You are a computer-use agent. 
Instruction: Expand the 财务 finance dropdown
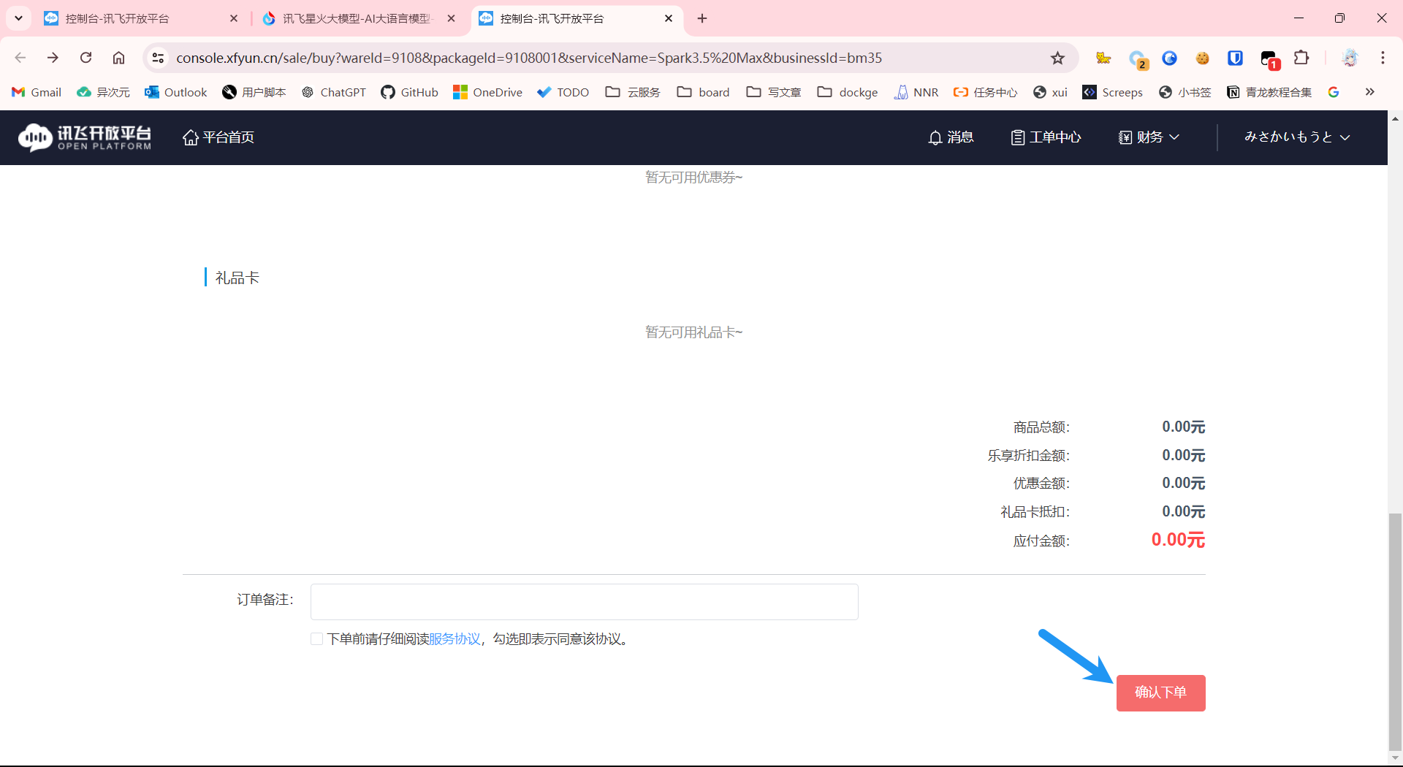(1149, 137)
